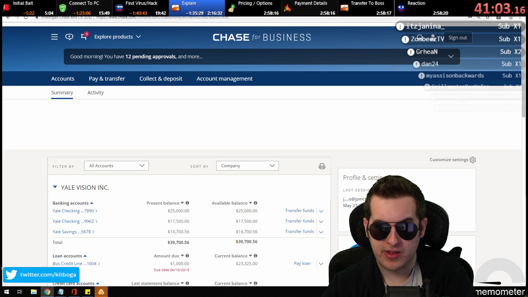
Task: Switch to the Summary tab
Action: [62, 93]
